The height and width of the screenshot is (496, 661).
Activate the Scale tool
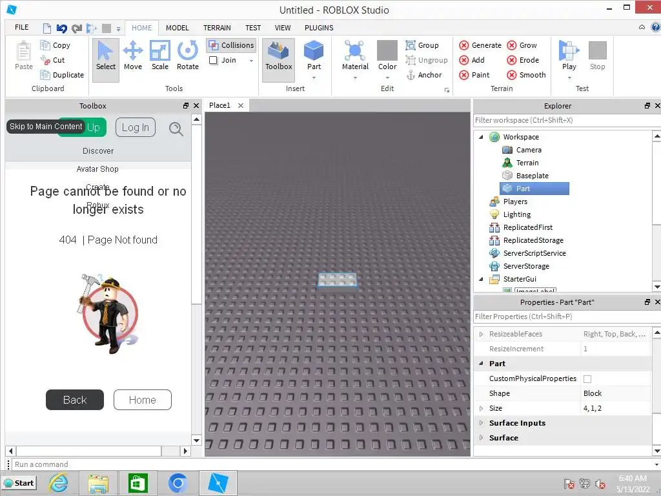click(160, 56)
